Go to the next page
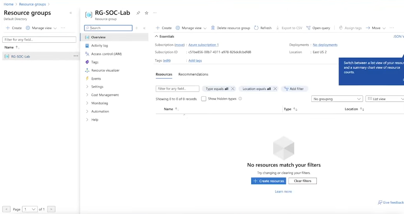This screenshot has height=214, width=404. click(x=51, y=209)
